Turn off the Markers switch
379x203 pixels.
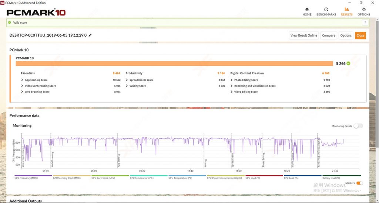coord(360,183)
